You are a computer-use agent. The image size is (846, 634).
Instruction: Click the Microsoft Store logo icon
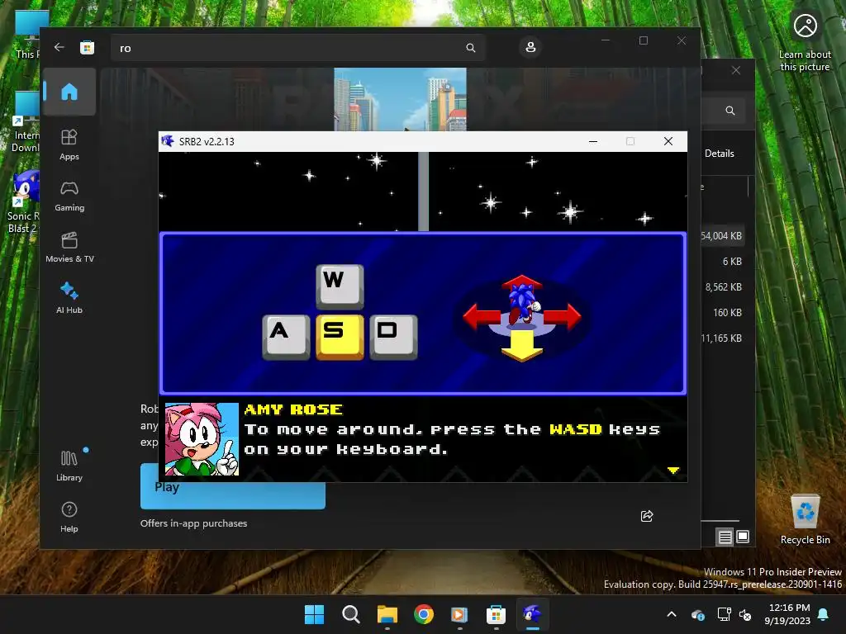[87, 47]
